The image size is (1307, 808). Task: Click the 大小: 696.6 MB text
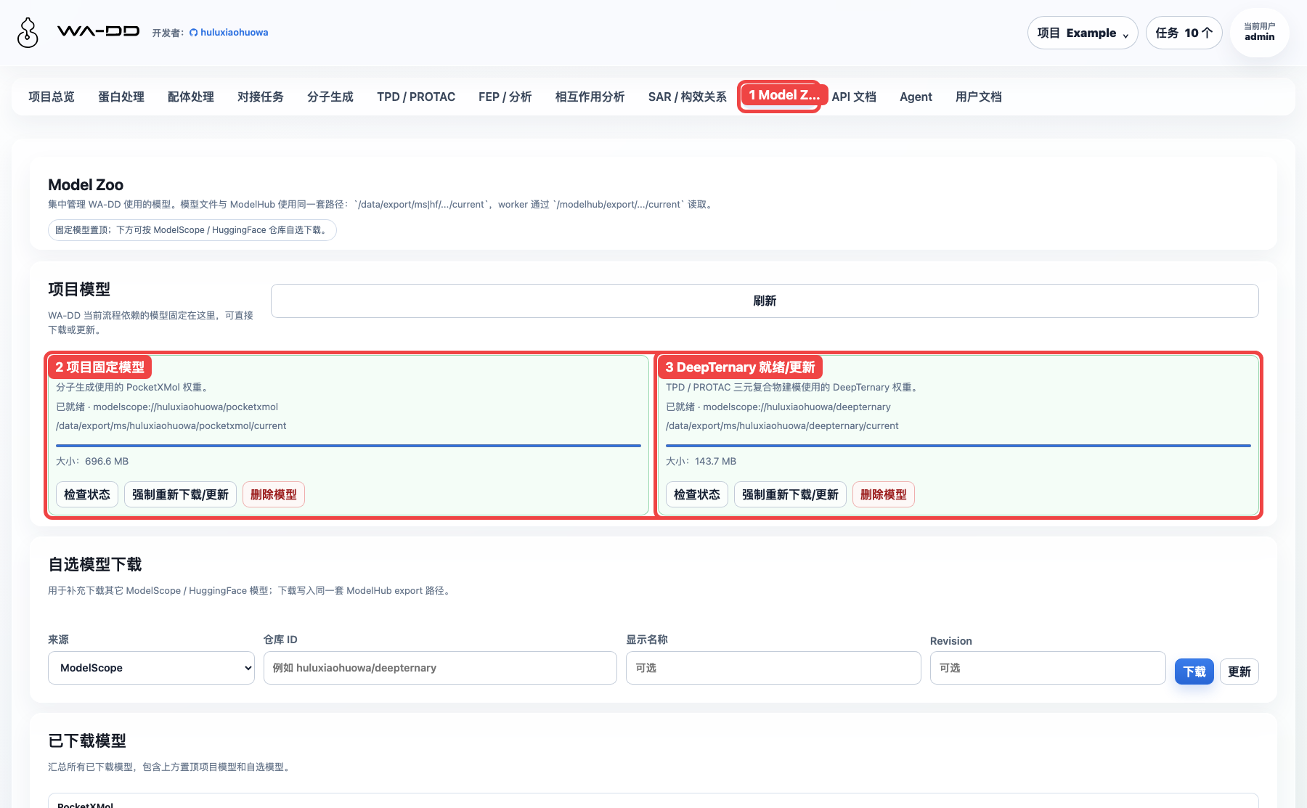tap(92, 462)
